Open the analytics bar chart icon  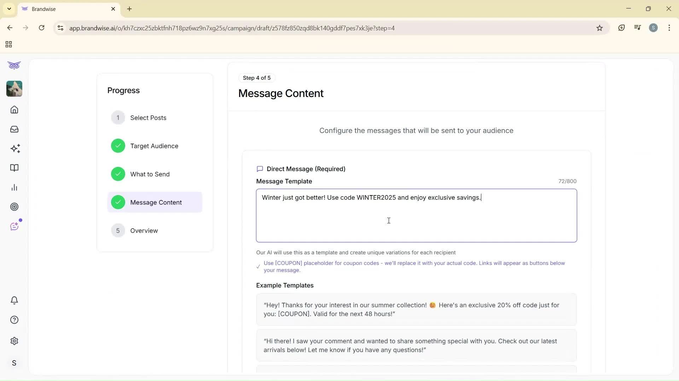14,187
